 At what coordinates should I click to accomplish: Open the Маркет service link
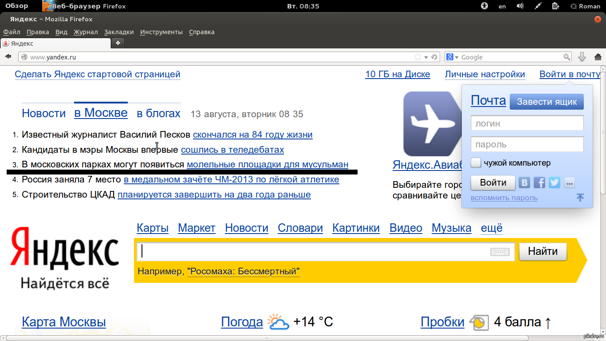197,228
